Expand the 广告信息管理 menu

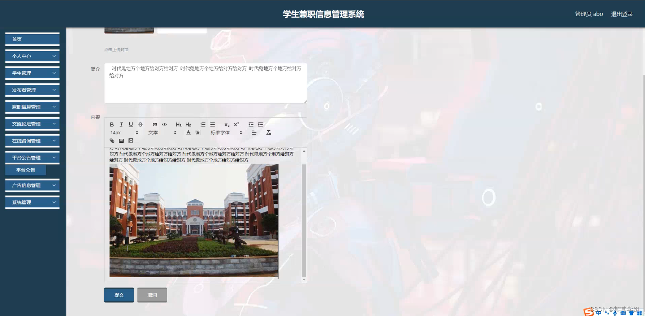(32, 186)
